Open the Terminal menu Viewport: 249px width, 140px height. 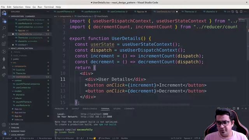(x=49, y=7)
